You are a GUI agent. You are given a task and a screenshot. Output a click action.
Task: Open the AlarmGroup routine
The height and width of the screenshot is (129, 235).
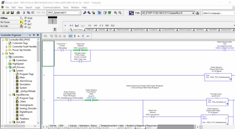26,81
